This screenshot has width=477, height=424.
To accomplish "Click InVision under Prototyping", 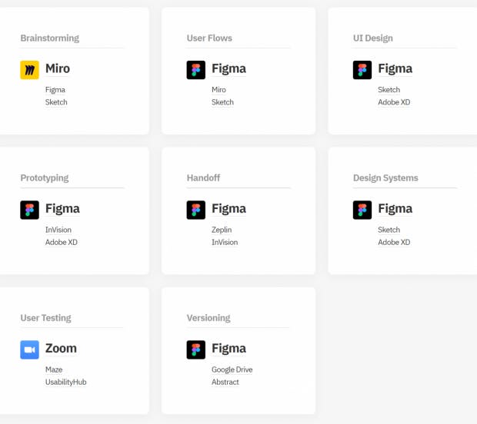I will click(x=58, y=230).
